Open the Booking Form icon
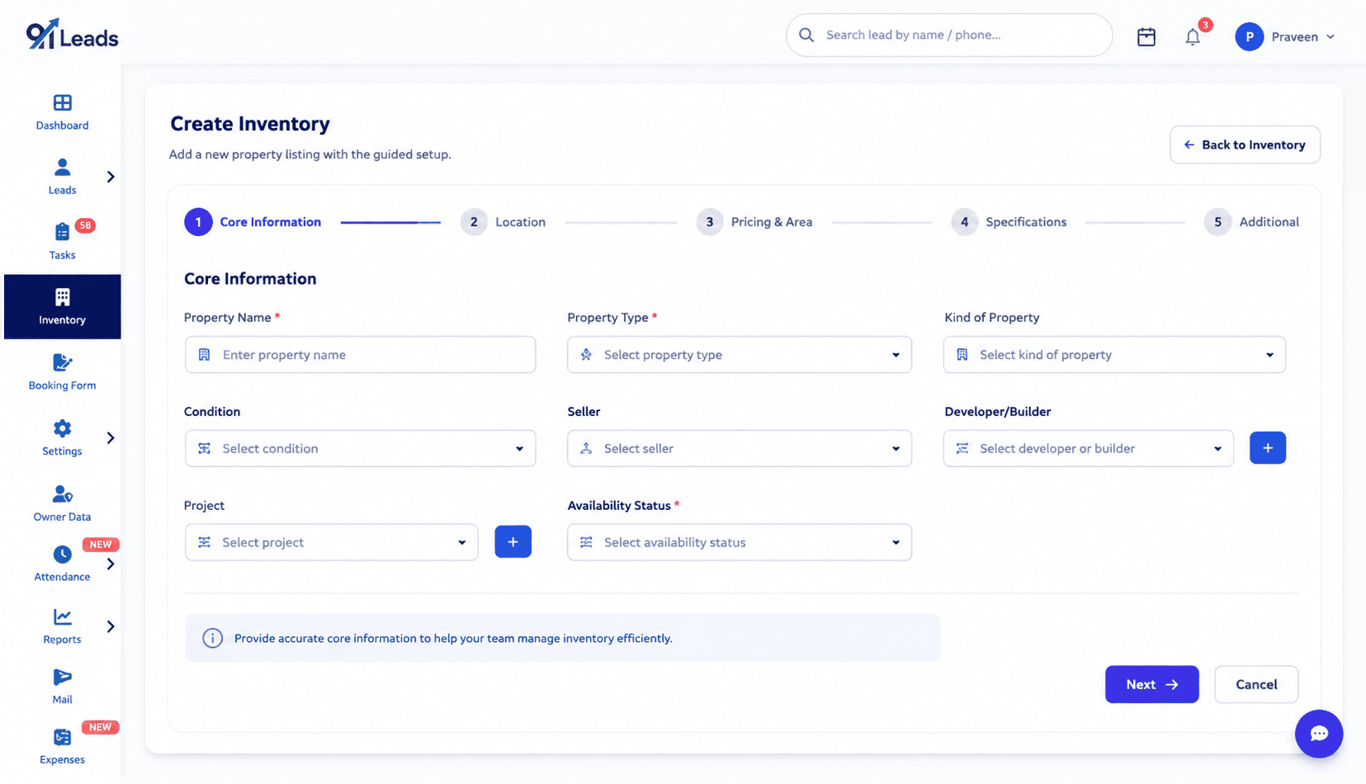 click(62, 362)
